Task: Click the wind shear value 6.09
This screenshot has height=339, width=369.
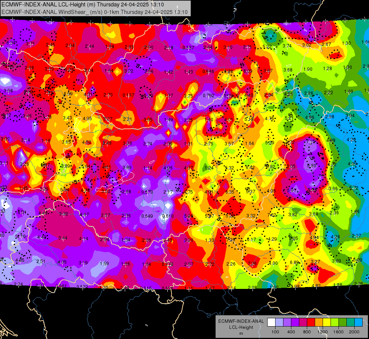Action: coord(248,71)
